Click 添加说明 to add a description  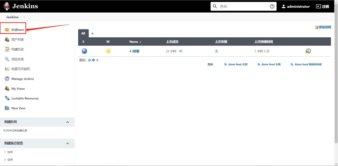tap(325, 27)
